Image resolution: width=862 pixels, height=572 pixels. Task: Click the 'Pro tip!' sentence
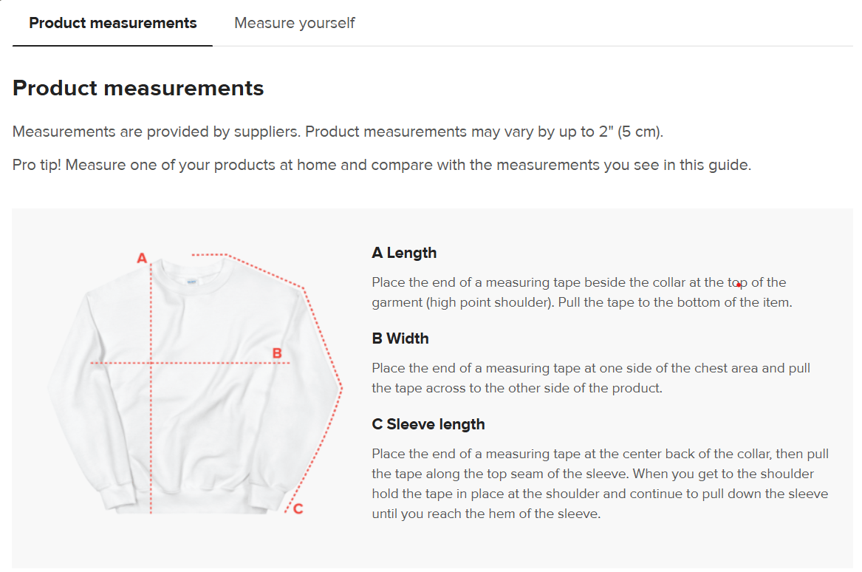pyautogui.click(x=381, y=164)
